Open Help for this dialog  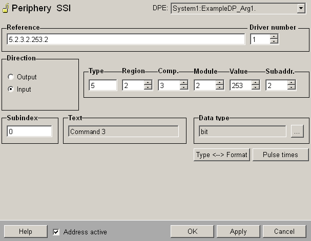point(26,232)
